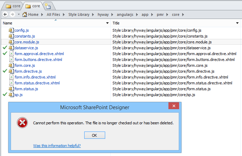Open the Title column filter dropdown

[x=237, y=23]
